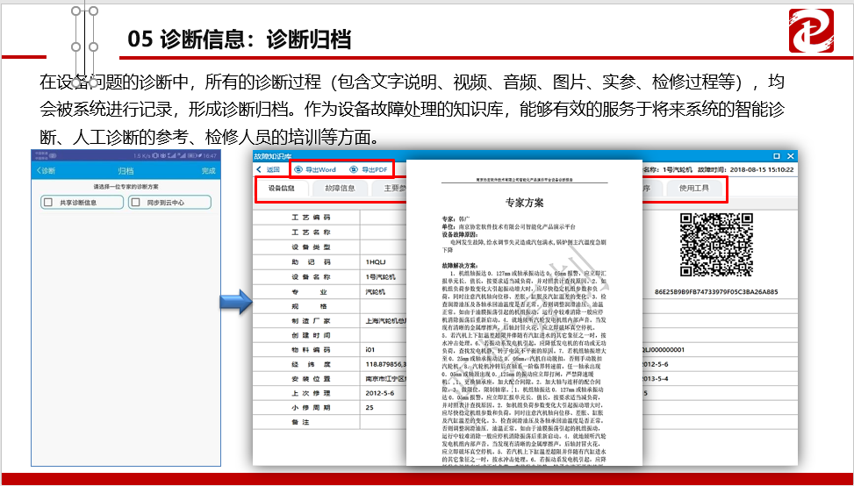Click the blue arrow between the screenshots
Screen dimensions: 854x486
232,303
